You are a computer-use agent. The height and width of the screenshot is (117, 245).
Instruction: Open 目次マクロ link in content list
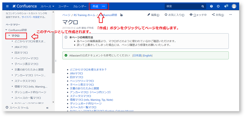pos(76,77)
